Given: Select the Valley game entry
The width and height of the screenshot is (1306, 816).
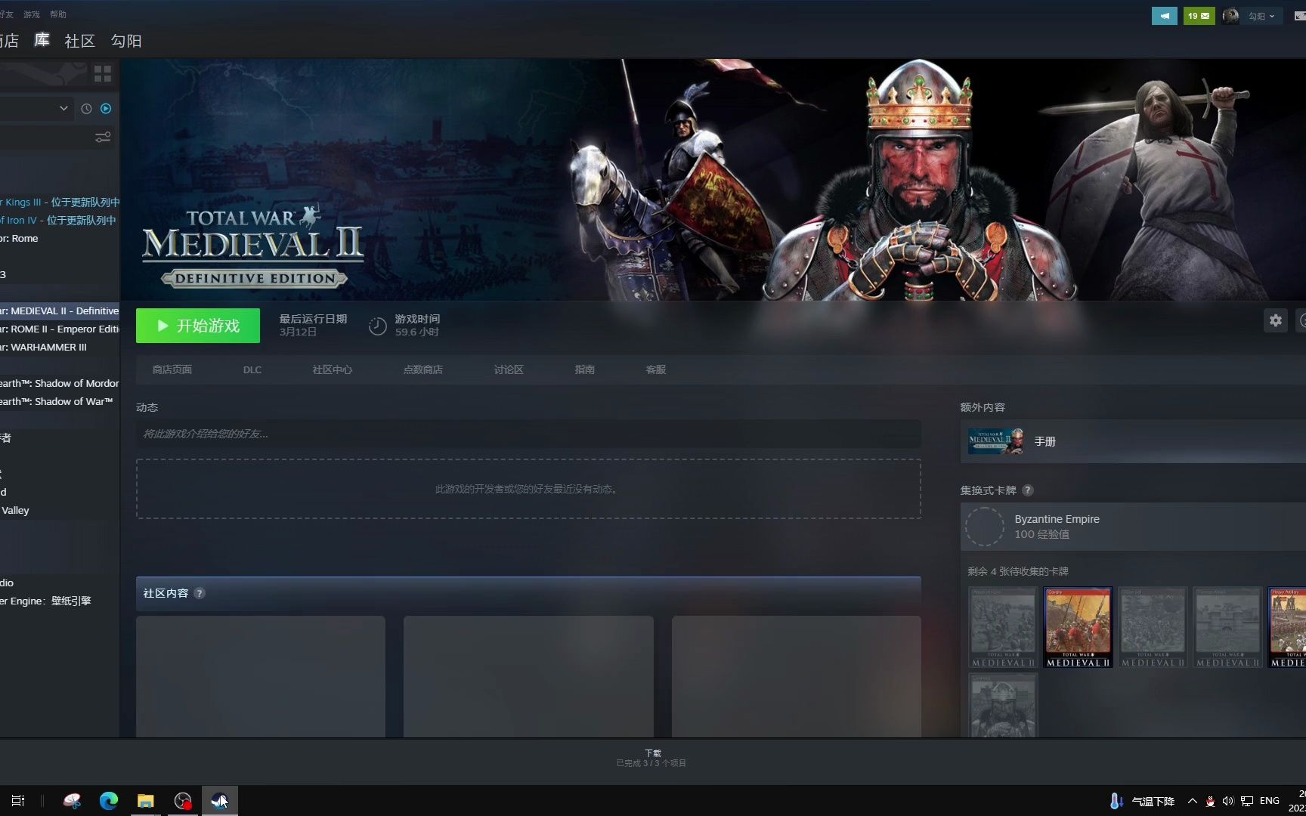Looking at the screenshot, I should pos(60,511).
